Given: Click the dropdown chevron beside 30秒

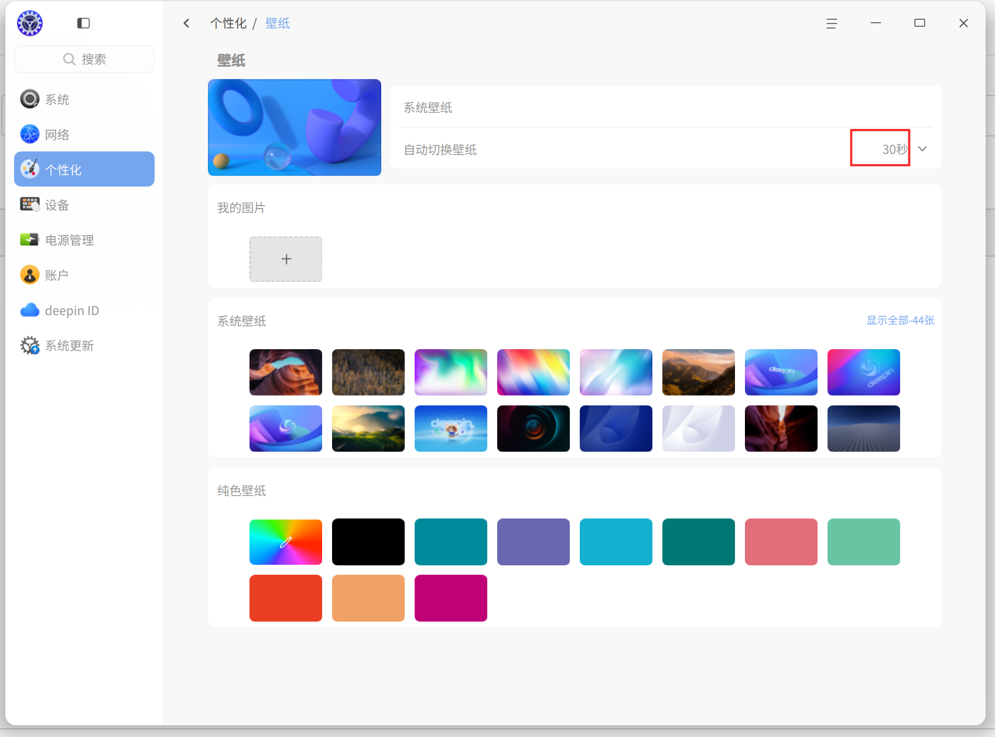Looking at the screenshot, I should coord(922,149).
